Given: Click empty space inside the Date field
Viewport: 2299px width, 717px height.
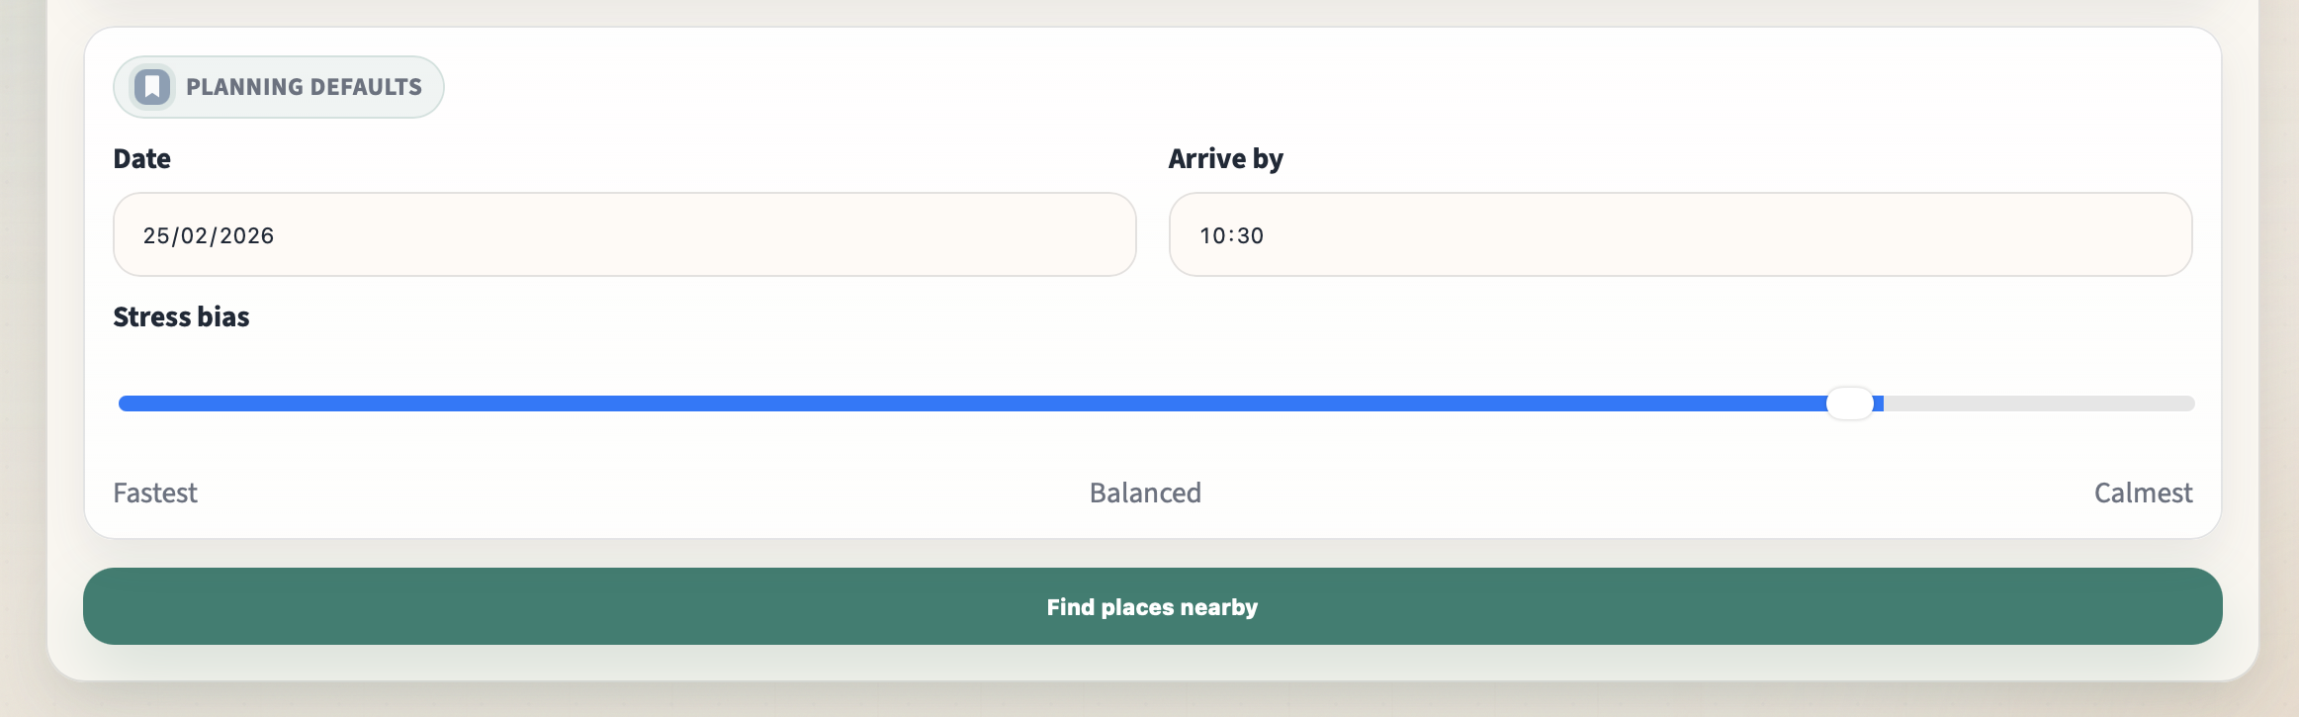Looking at the screenshot, I should point(692,235).
